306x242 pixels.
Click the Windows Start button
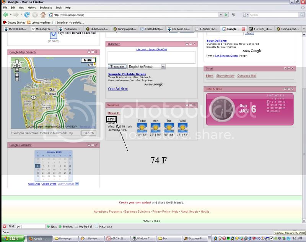click(13, 239)
